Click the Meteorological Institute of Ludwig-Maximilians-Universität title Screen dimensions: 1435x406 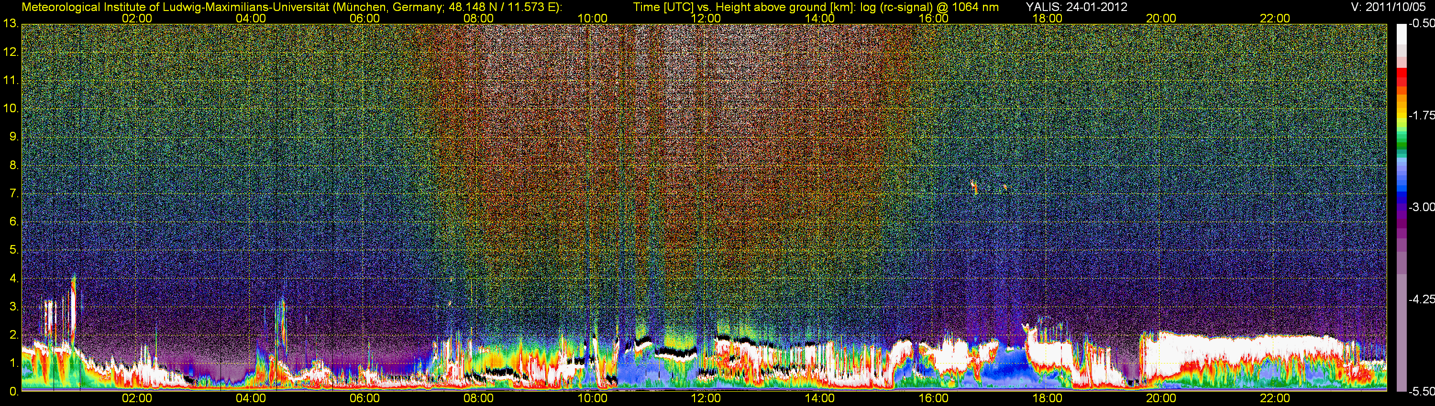(175, 7)
